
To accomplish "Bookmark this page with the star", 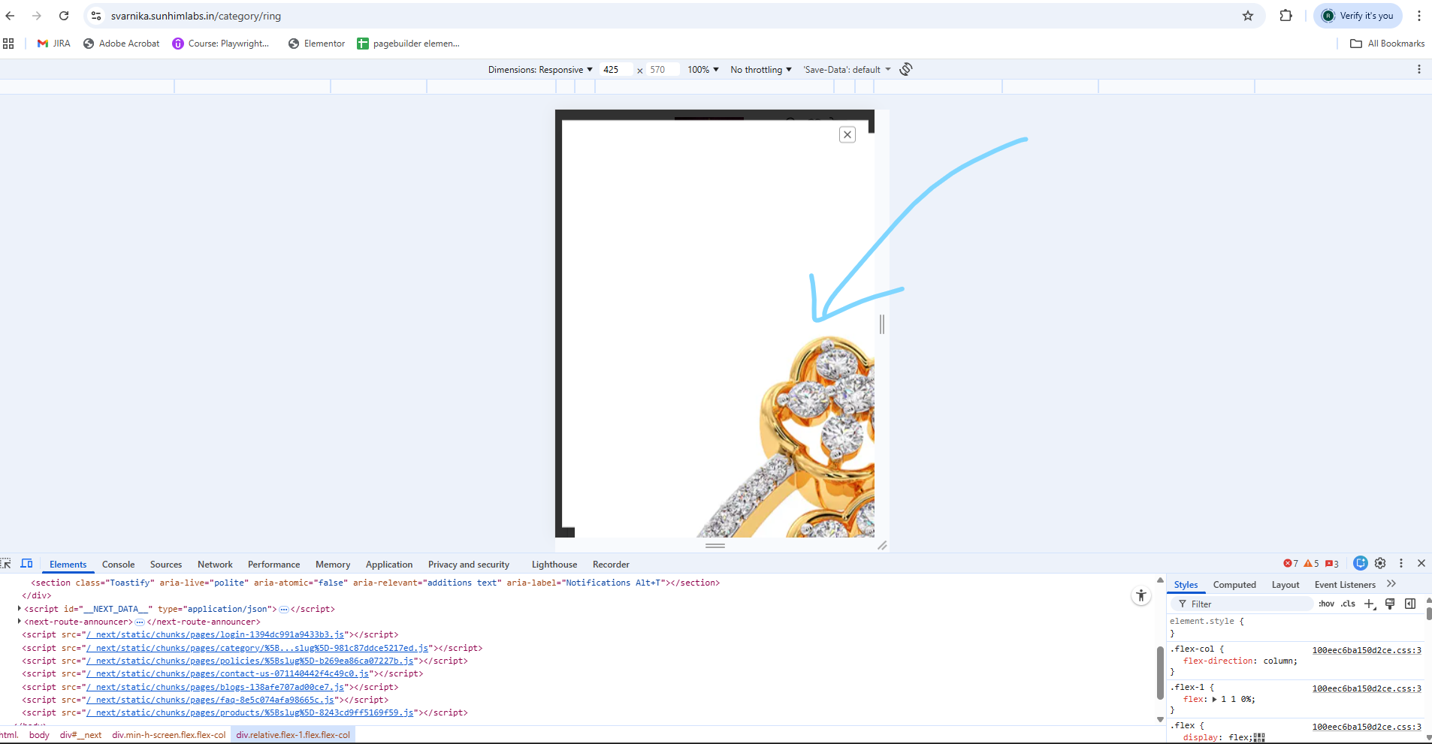I will [x=1248, y=16].
